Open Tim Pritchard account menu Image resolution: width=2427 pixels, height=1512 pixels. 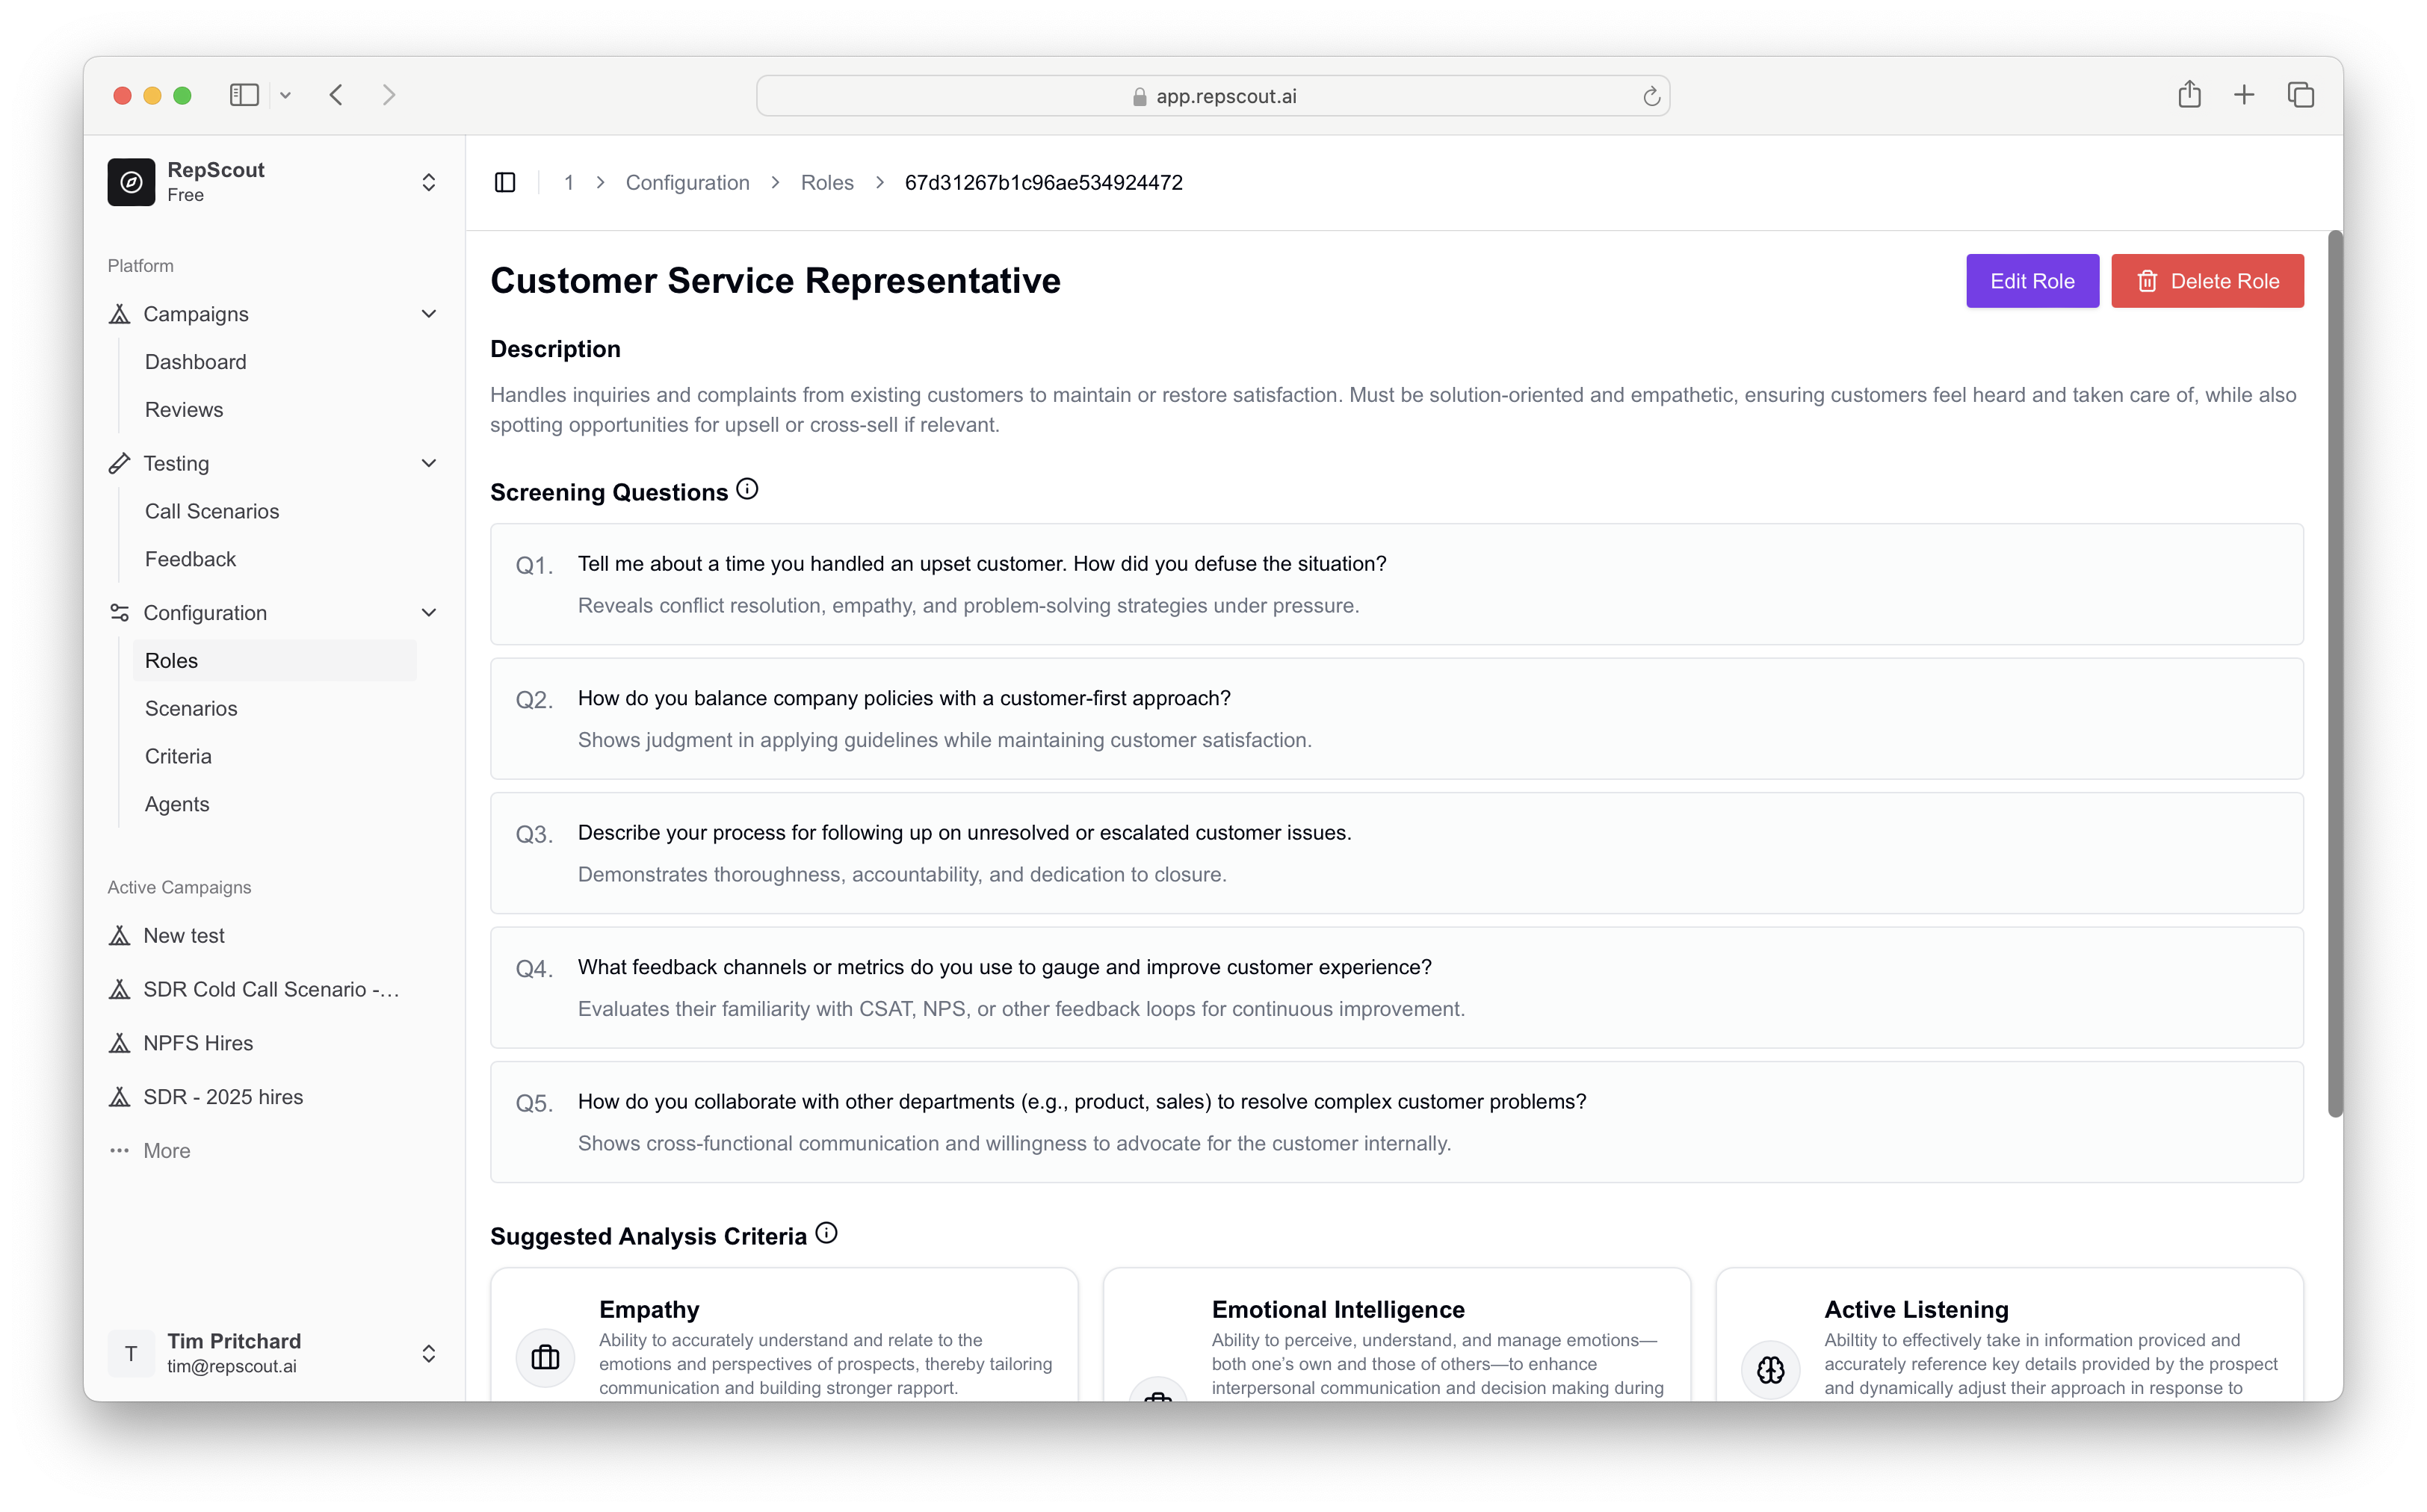click(428, 1353)
